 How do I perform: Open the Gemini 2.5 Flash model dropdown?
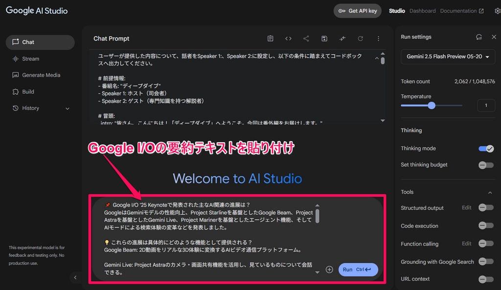448,57
